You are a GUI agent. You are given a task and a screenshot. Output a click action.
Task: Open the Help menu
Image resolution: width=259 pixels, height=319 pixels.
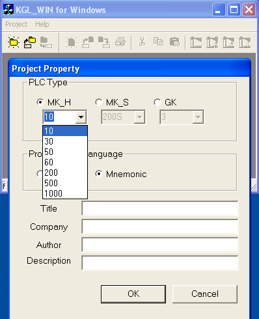tap(42, 24)
